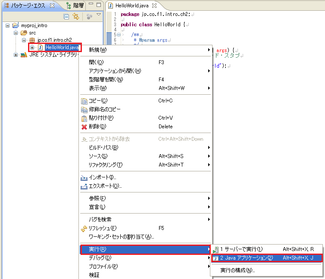Select エクスポート (Export) from context menu
This screenshot has width=325, height=279.
click(105, 186)
